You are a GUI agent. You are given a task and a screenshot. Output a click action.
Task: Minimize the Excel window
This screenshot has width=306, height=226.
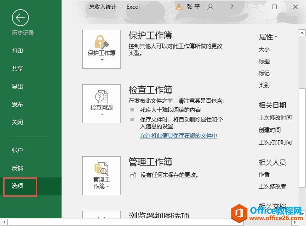(x=253, y=7)
